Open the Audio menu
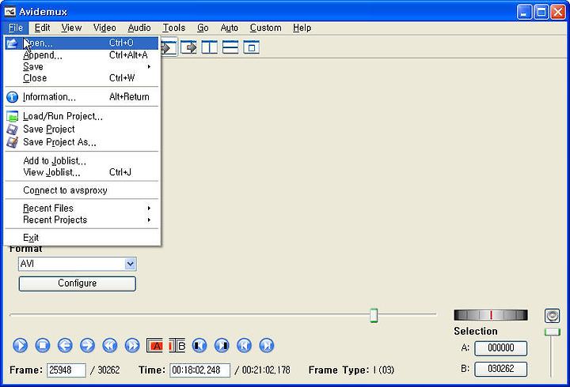Screen dimensions: 570x387 pos(139,28)
